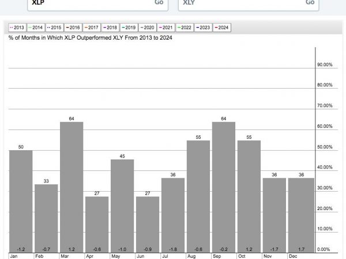Select the December bar showing 36

pos(301,215)
